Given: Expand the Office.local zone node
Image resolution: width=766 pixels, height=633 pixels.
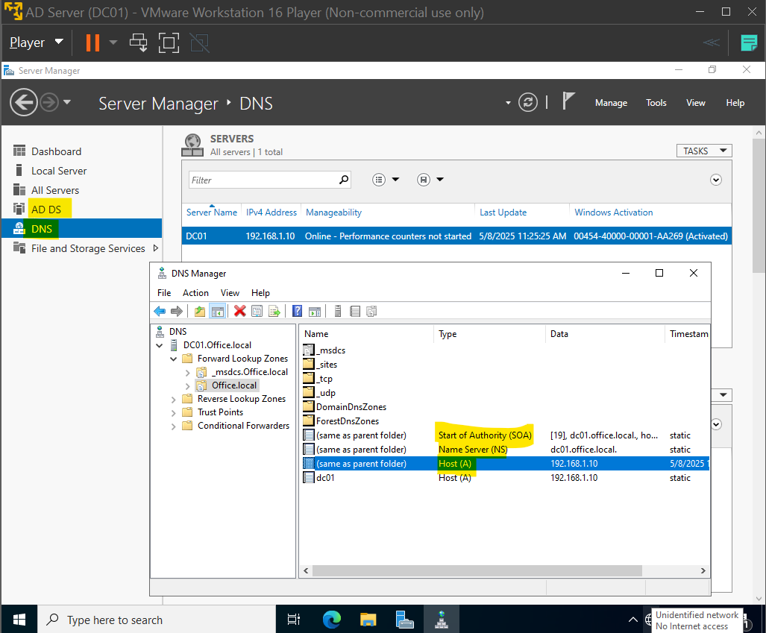Looking at the screenshot, I should coord(188,386).
